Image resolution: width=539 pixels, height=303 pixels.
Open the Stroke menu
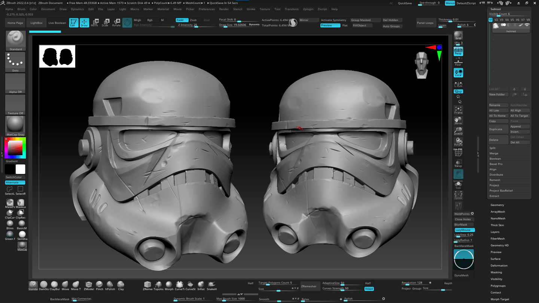(251, 9)
